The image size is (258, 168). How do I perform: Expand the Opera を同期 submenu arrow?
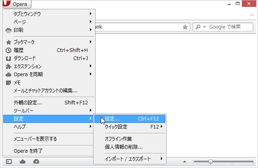tap(90, 74)
